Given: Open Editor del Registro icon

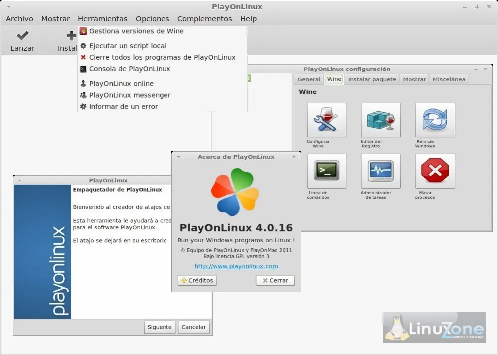Looking at the screenshot, I should point(381,120).
